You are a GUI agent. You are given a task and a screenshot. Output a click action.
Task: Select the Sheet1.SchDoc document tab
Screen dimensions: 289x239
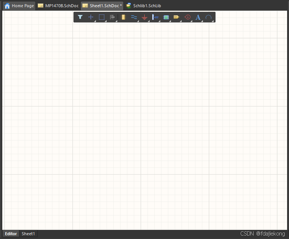(102, 6)
